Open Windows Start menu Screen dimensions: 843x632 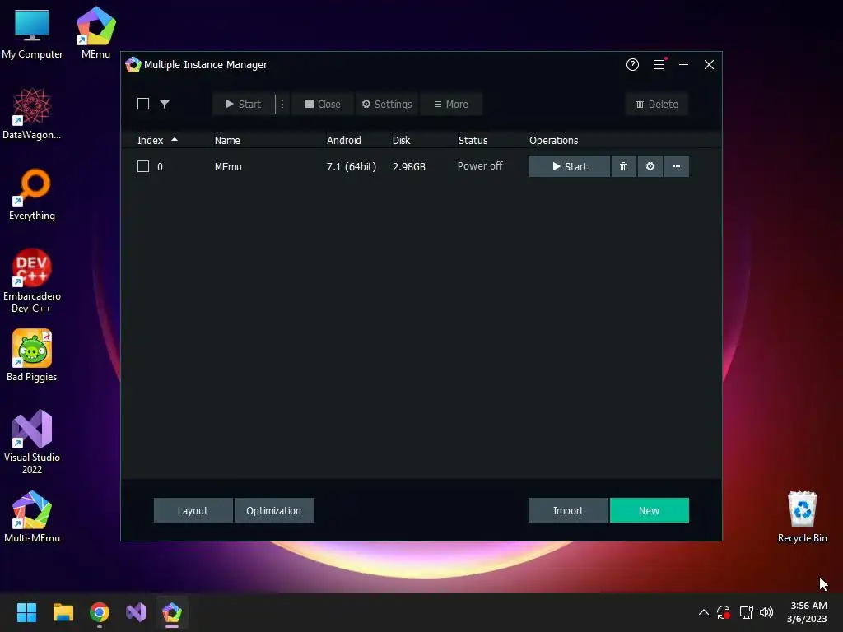point(26,612)
